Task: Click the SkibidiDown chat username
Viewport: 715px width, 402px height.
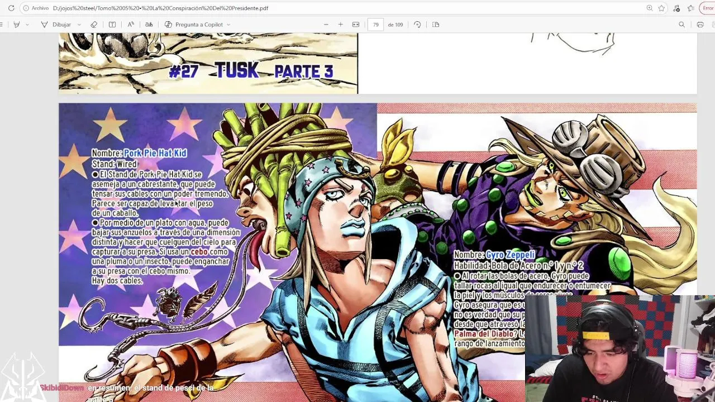Action: tap(61, 387)
